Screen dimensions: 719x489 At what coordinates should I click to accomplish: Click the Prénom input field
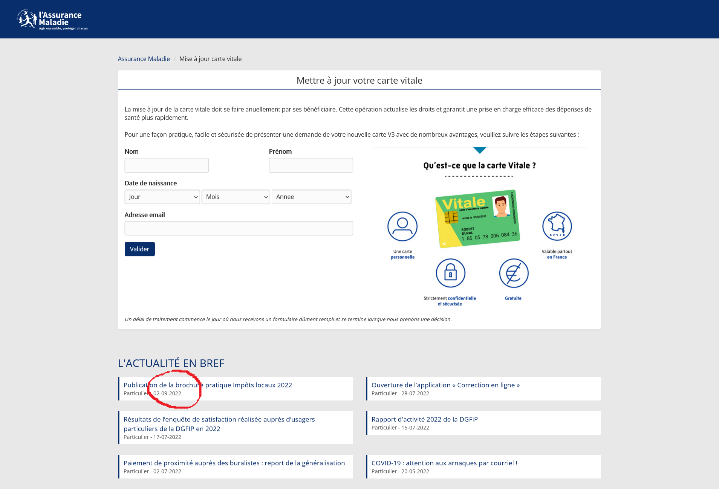pos(311,165)
